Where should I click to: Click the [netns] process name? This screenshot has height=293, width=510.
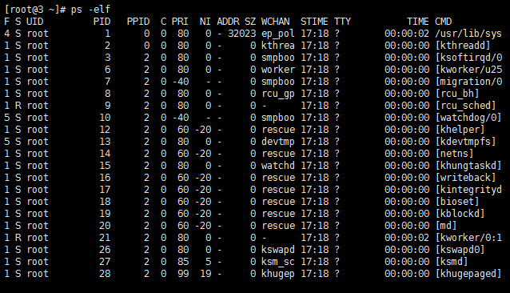[454, 154]
